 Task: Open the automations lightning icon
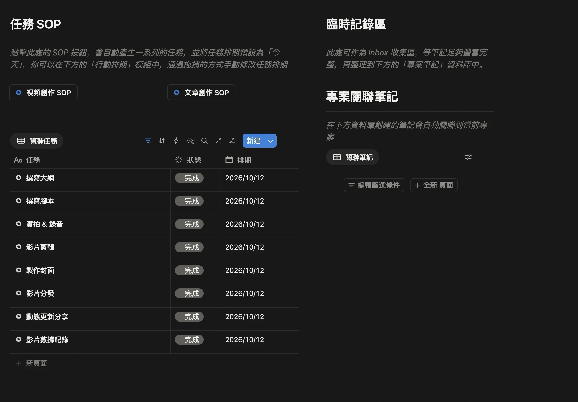tap(176, 141)
